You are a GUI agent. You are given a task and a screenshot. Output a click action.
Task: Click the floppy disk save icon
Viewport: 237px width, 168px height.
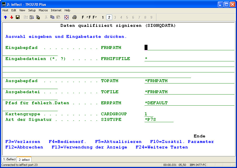pos(18,17)
